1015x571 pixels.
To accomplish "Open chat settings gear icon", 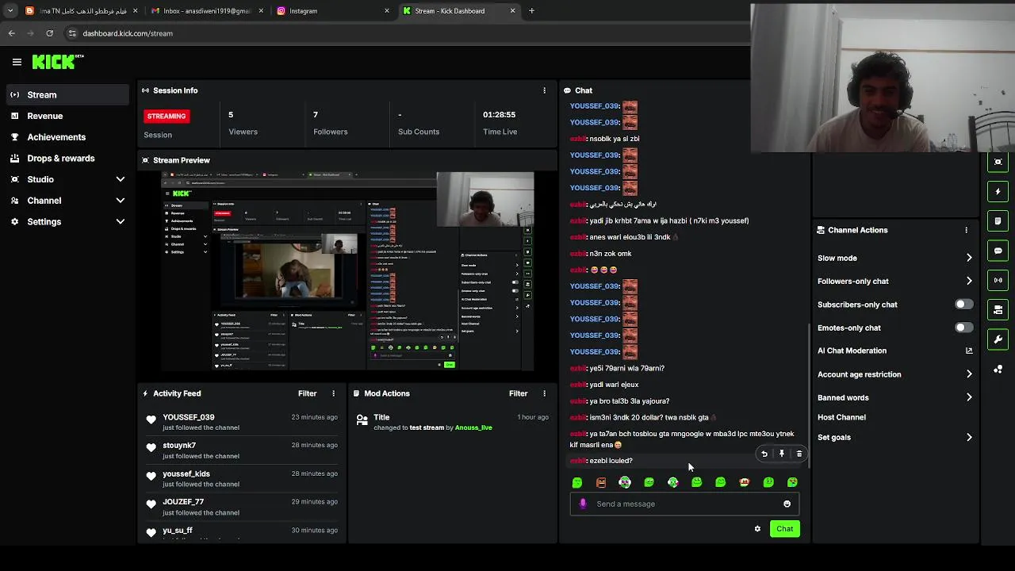I will [757, 529].
